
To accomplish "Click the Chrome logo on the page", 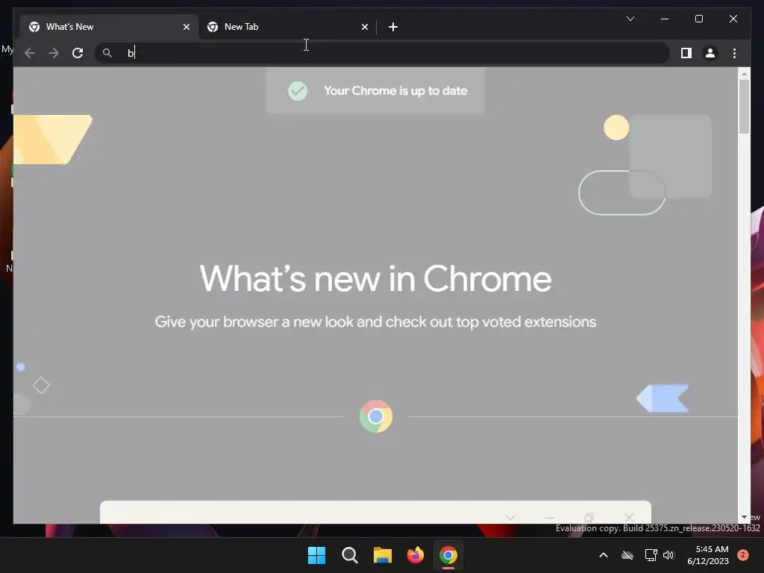I will tap(376, 416).
